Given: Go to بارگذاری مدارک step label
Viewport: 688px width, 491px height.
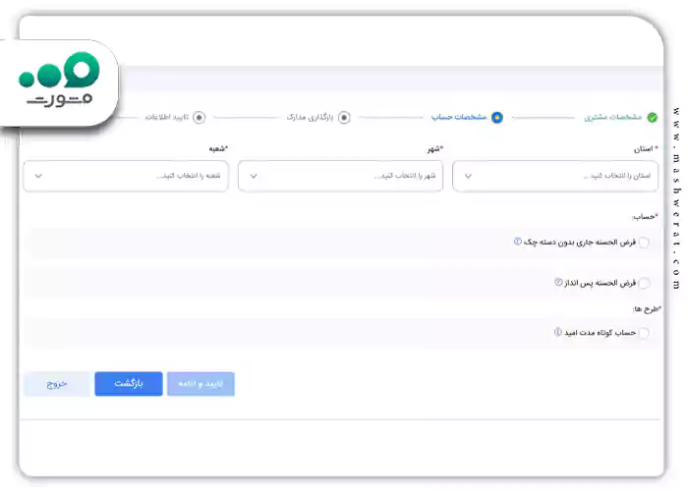Looking at the screenshot, I should click(x=310, y=117).
